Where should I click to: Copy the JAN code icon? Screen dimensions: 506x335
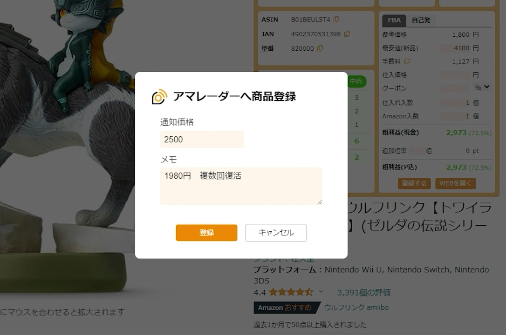pyautogui.click(x=347, y=34)
